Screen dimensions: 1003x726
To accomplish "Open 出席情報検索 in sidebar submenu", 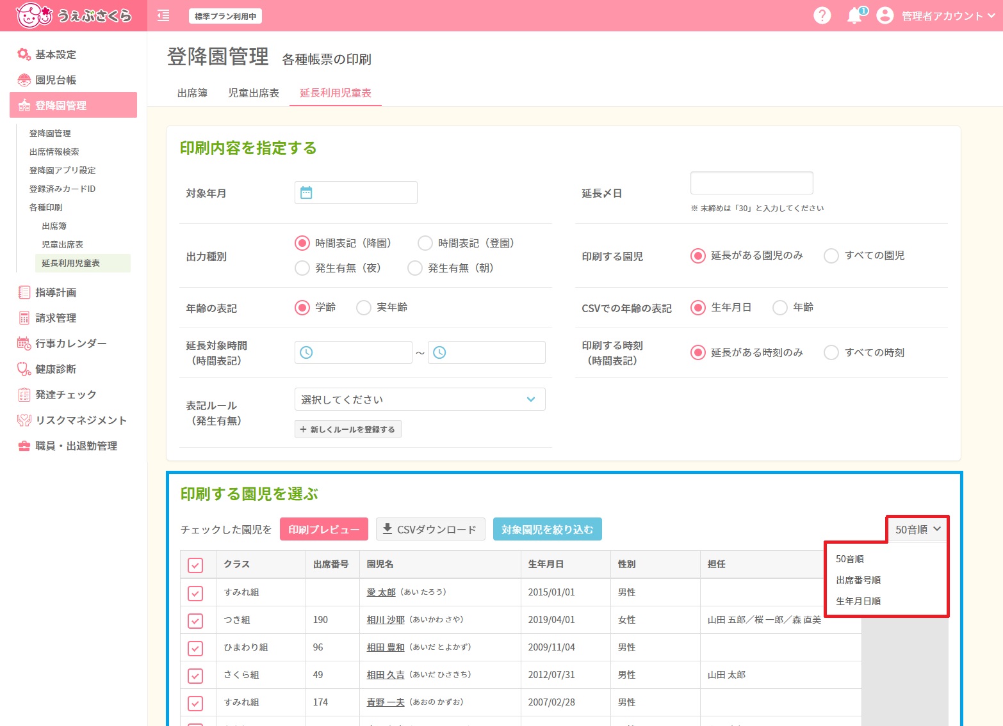I will coord(54,152).
